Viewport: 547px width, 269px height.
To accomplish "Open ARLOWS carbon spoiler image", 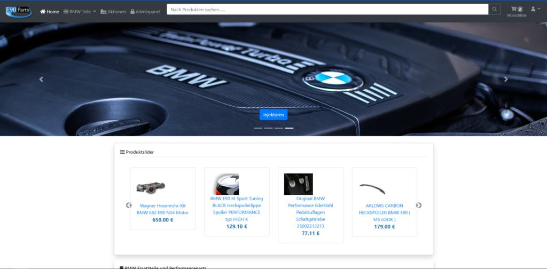I will click(x=372, y=188).
